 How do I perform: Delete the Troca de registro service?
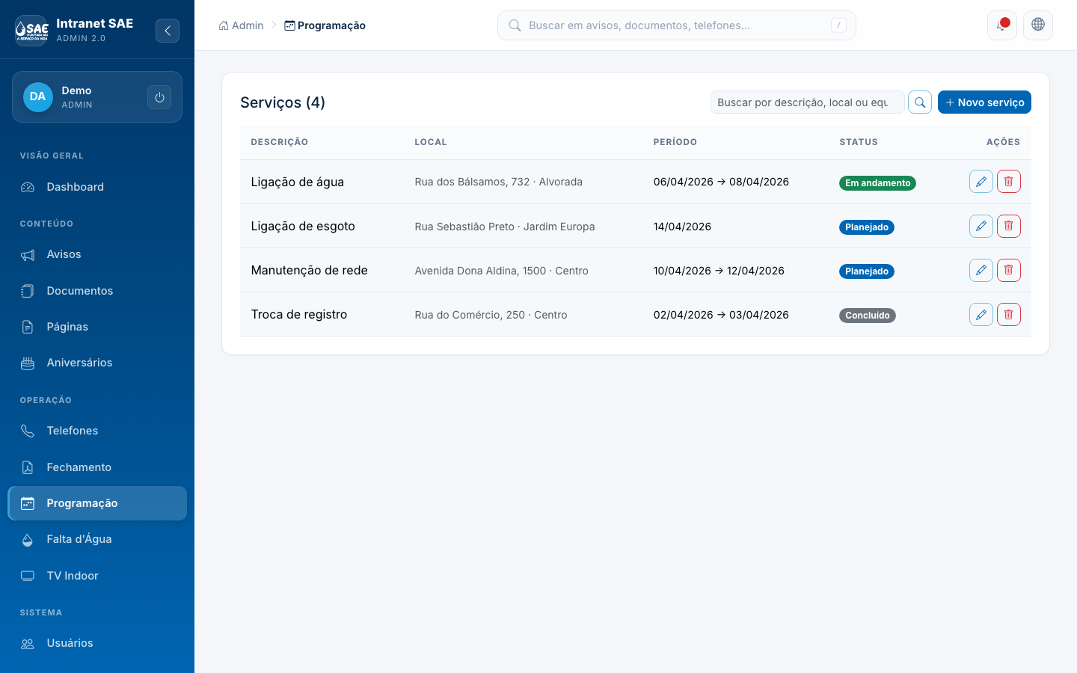pyautogui.click(x=1009, y=315)
